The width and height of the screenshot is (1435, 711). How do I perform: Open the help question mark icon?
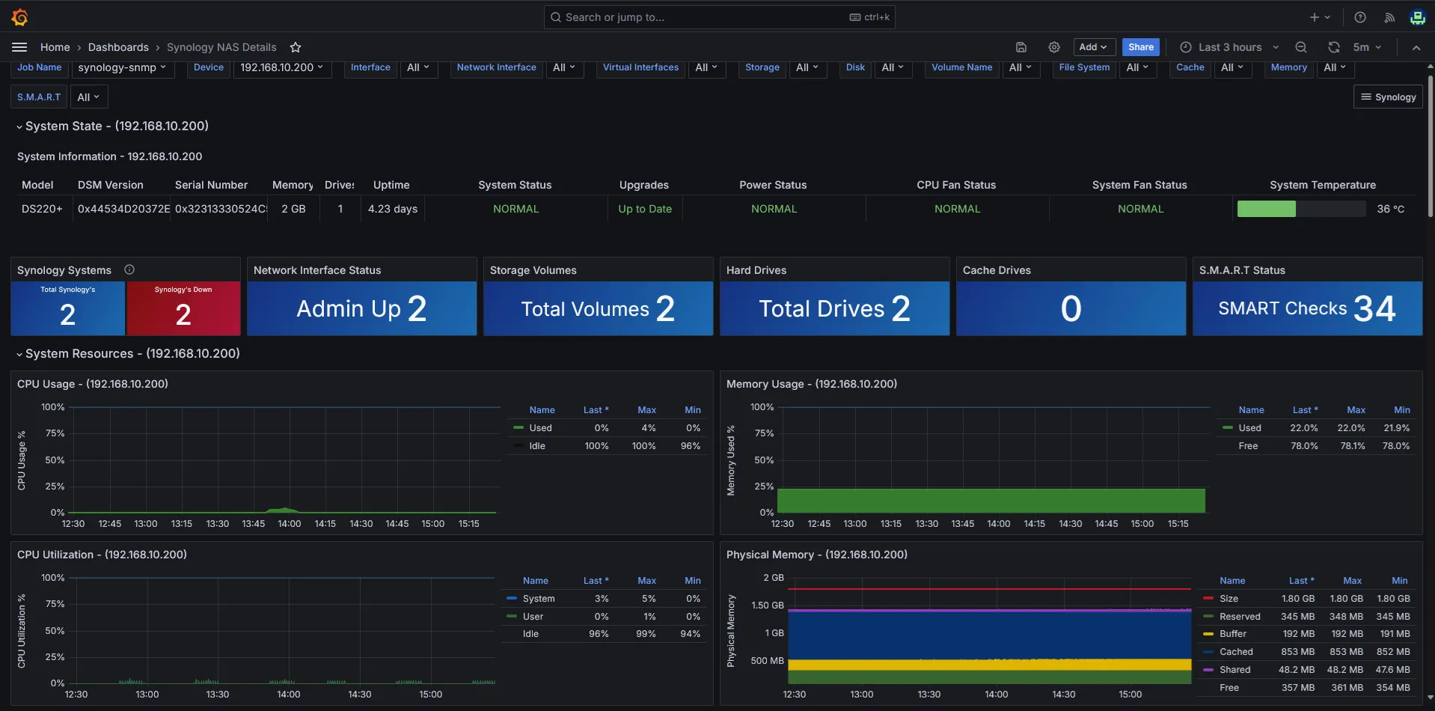coord(1360,17)
